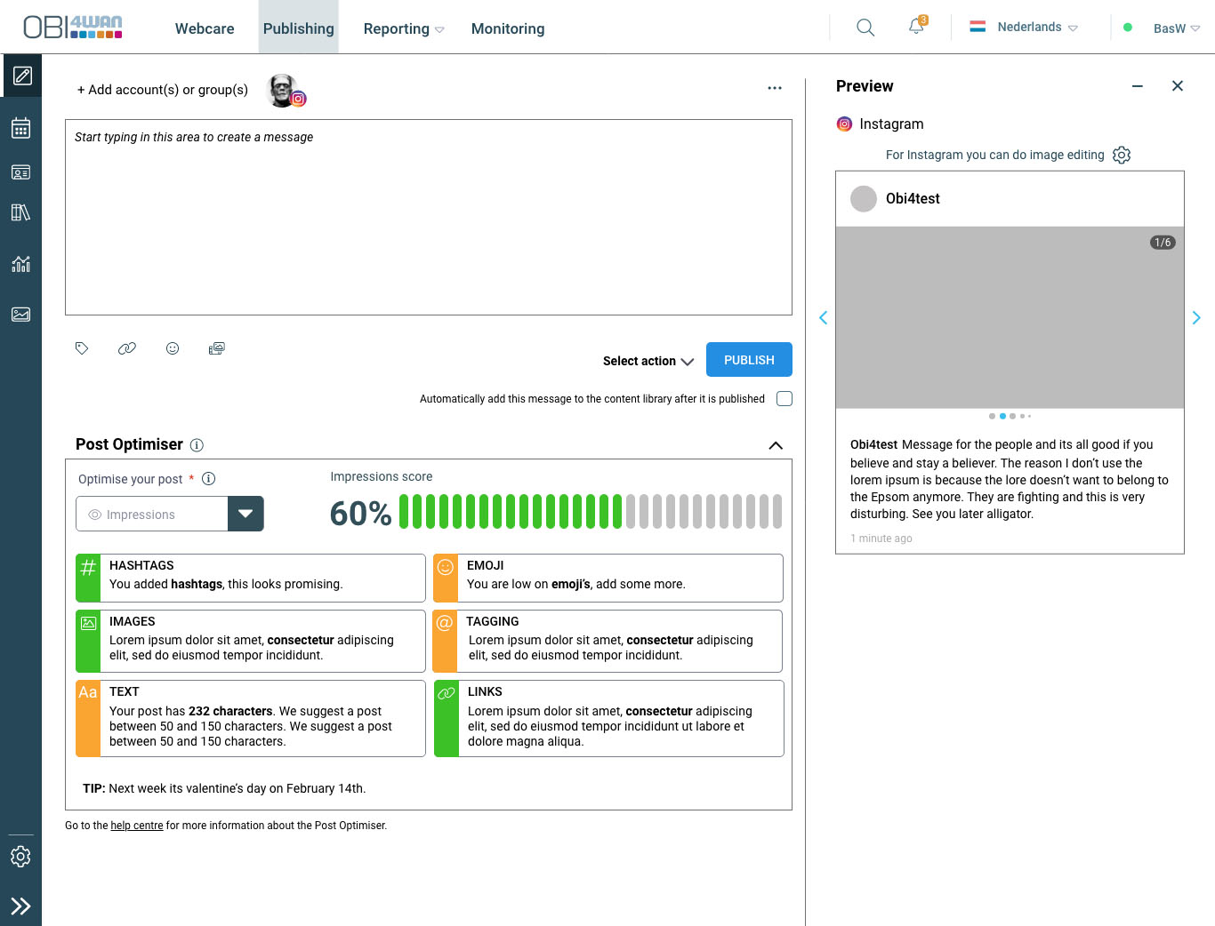Click the OBI4wan logo

pyautogui.click(x=73, y=27)
